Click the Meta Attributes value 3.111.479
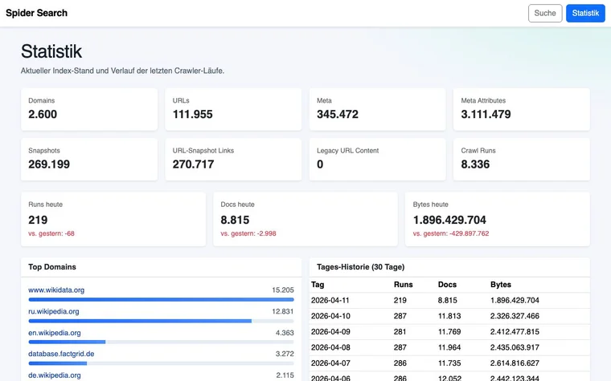This screenshot has width=611, height=381. click(486, 114)
